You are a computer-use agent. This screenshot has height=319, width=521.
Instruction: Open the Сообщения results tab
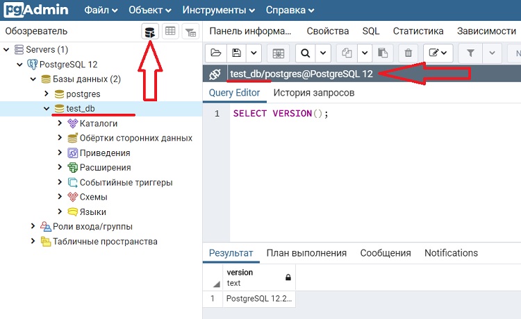(385, 253)
